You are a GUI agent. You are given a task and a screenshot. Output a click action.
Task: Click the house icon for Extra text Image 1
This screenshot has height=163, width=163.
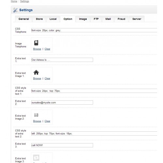click(x=36, y=72)
